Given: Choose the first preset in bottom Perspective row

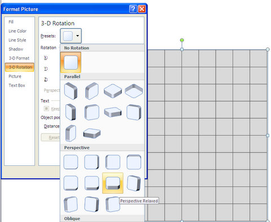Looking at the screenshot, I should coord(71,204).
